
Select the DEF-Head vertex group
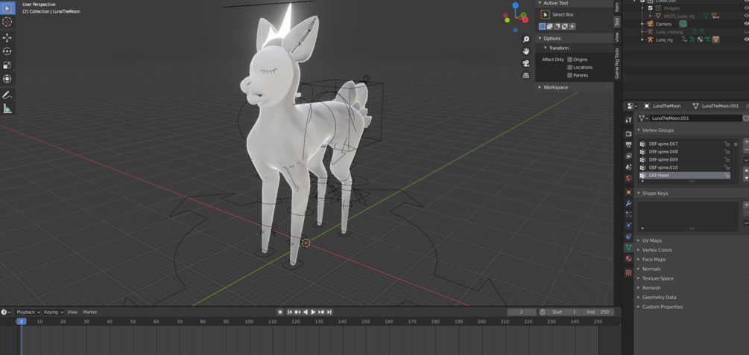point(684,175)
